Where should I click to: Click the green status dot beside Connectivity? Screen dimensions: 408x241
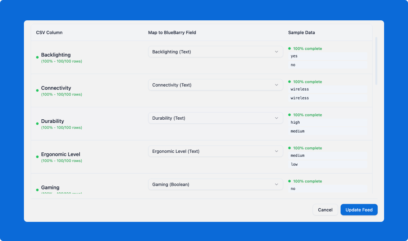coord(37,91)
